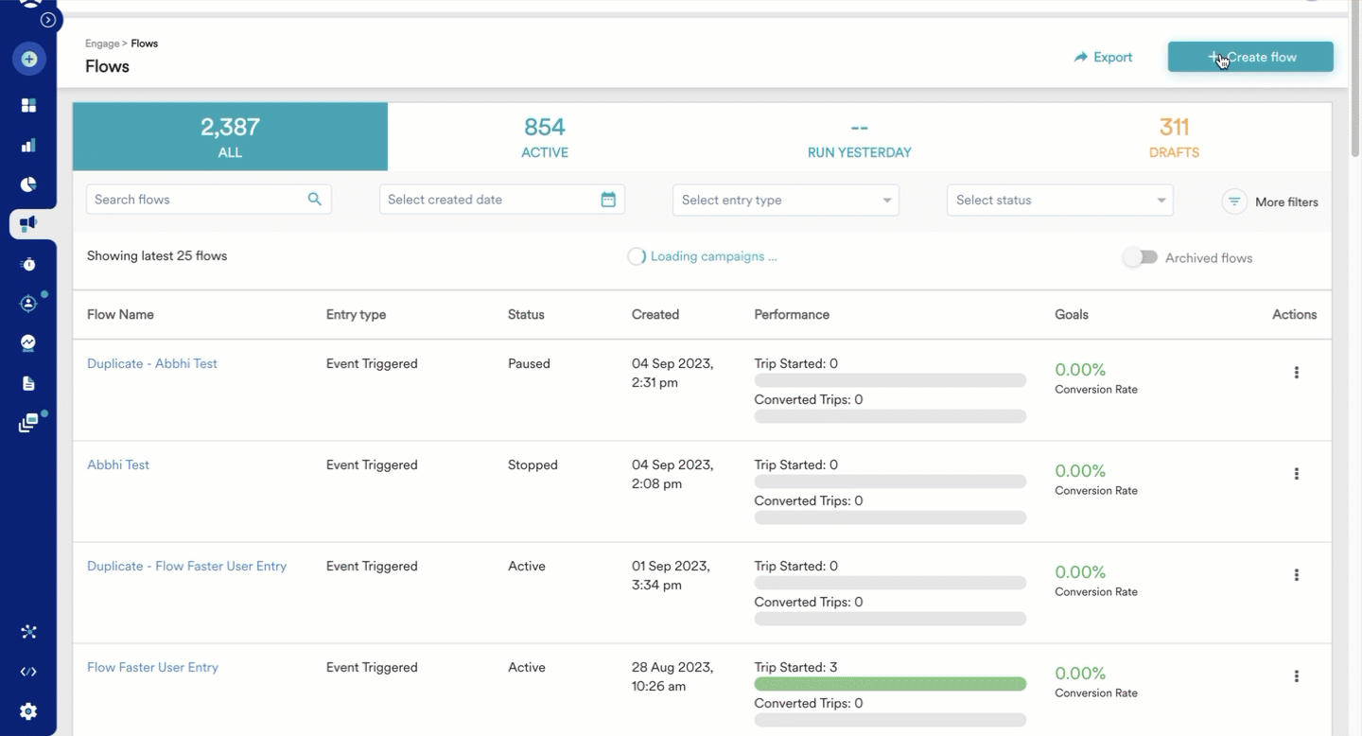Open the settings gear at the sidebar bottom
The width and height of the screenshot is (1362, 736).
point(28,710)
